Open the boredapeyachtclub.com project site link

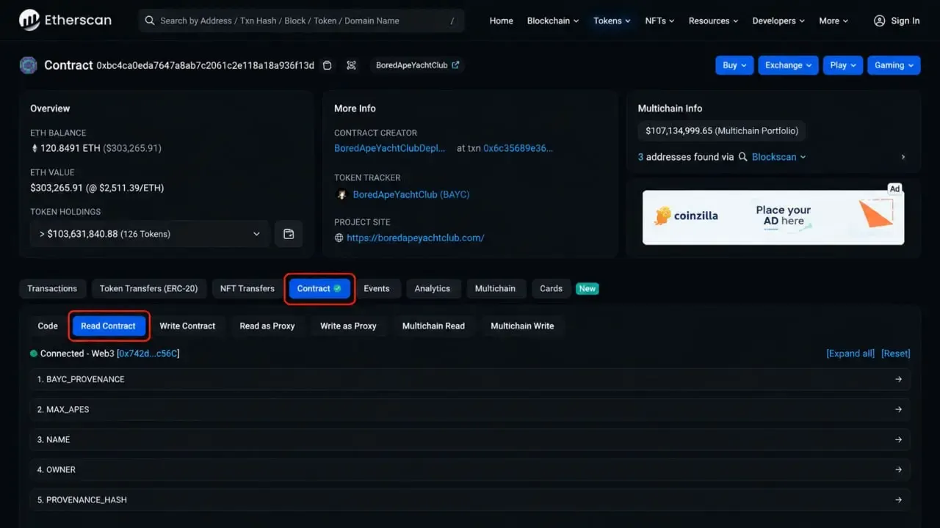(416, 238)
